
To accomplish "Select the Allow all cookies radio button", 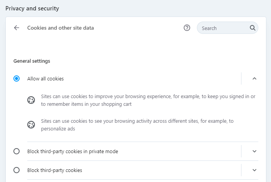I will [17, 78].
